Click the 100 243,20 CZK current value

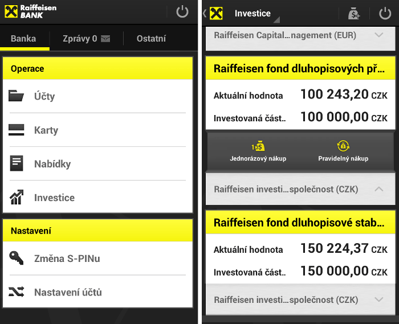[344, 95]
